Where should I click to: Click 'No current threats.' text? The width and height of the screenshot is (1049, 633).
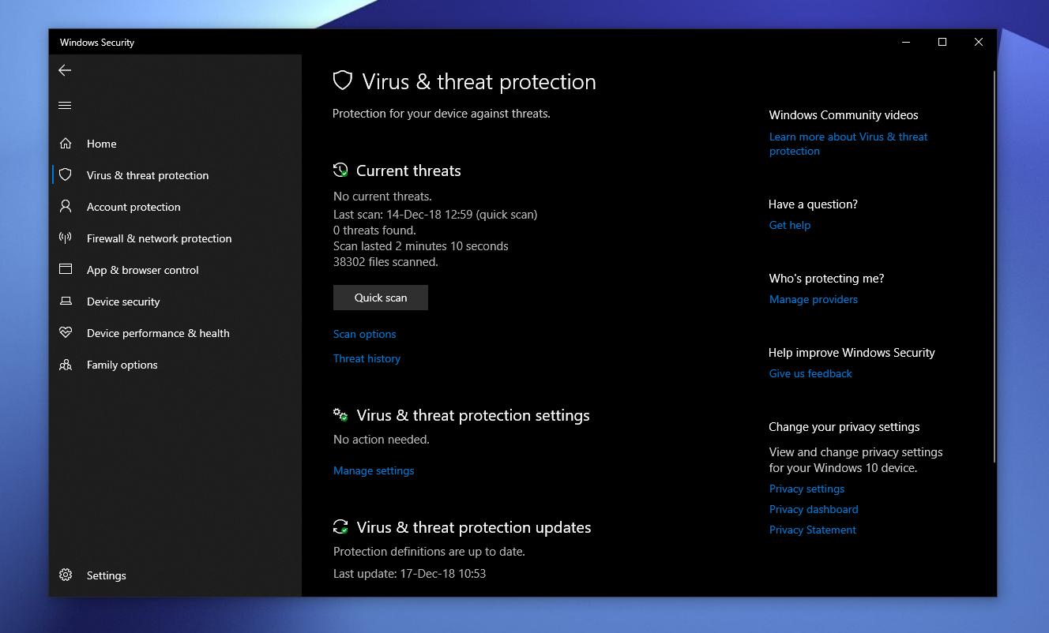(382, 197)
